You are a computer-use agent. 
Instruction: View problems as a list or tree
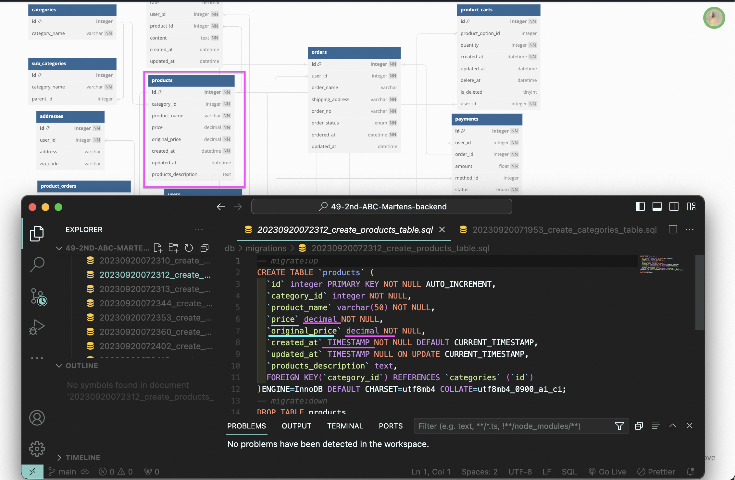point(655,426)
